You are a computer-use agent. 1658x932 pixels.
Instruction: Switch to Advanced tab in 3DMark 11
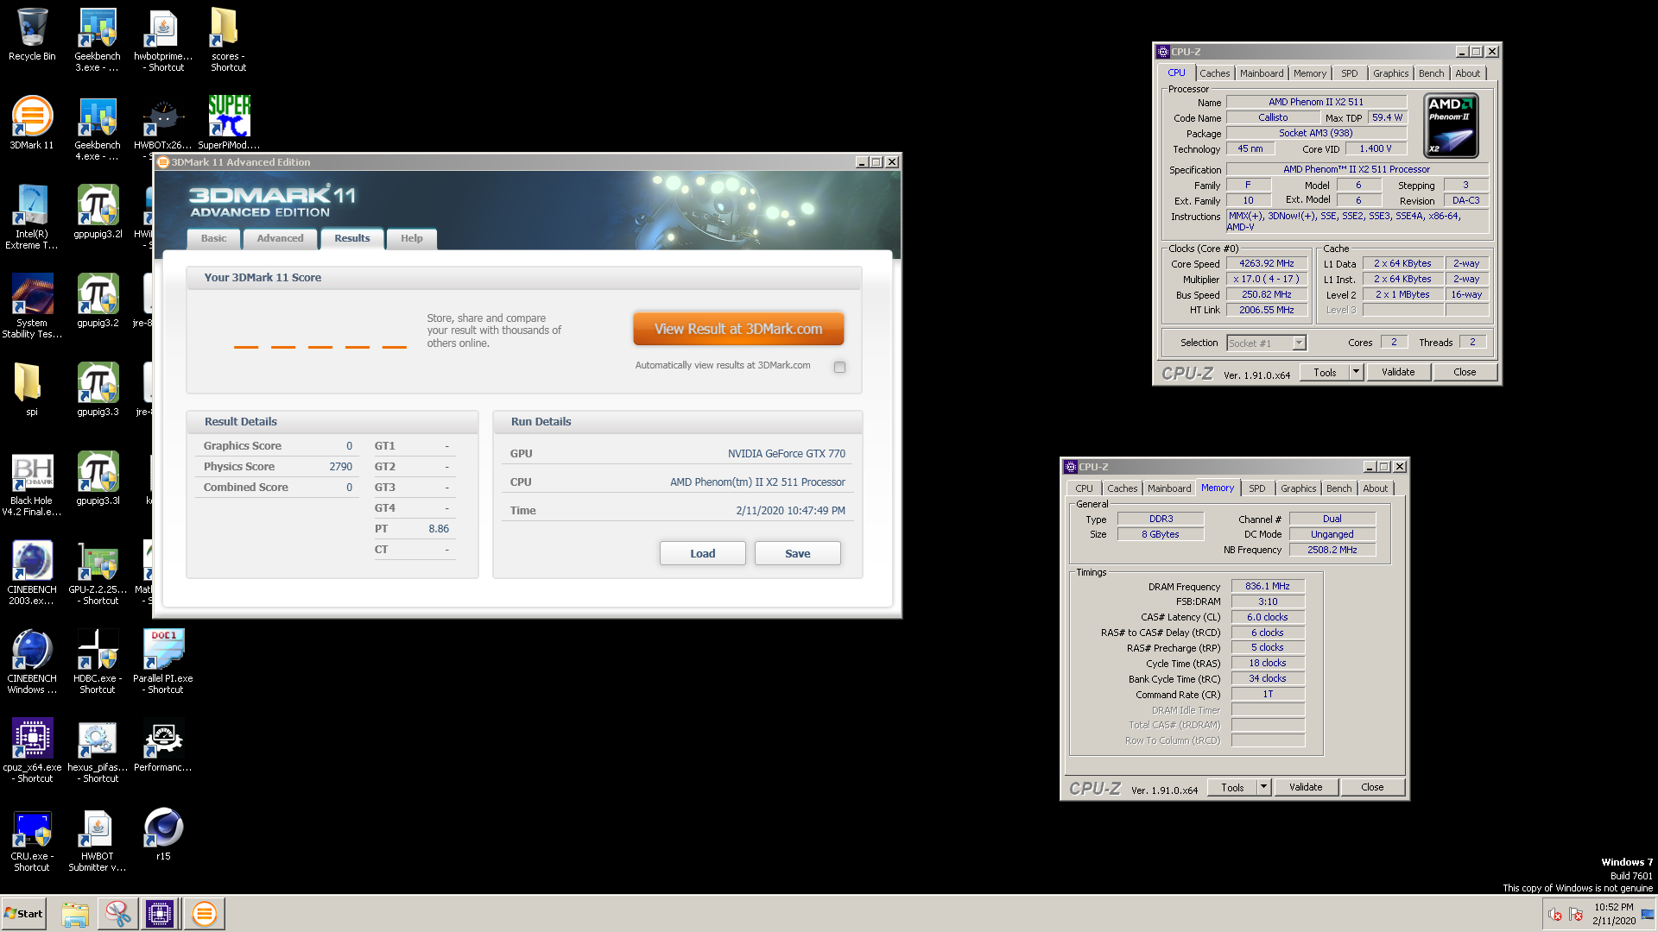(x=280, y=238)
